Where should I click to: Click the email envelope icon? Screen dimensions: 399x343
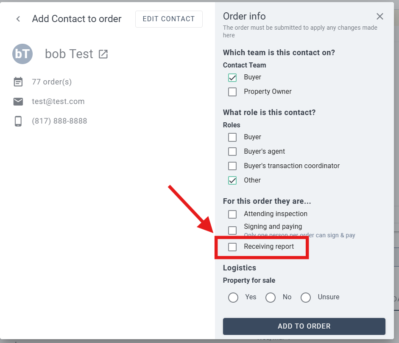18,101
